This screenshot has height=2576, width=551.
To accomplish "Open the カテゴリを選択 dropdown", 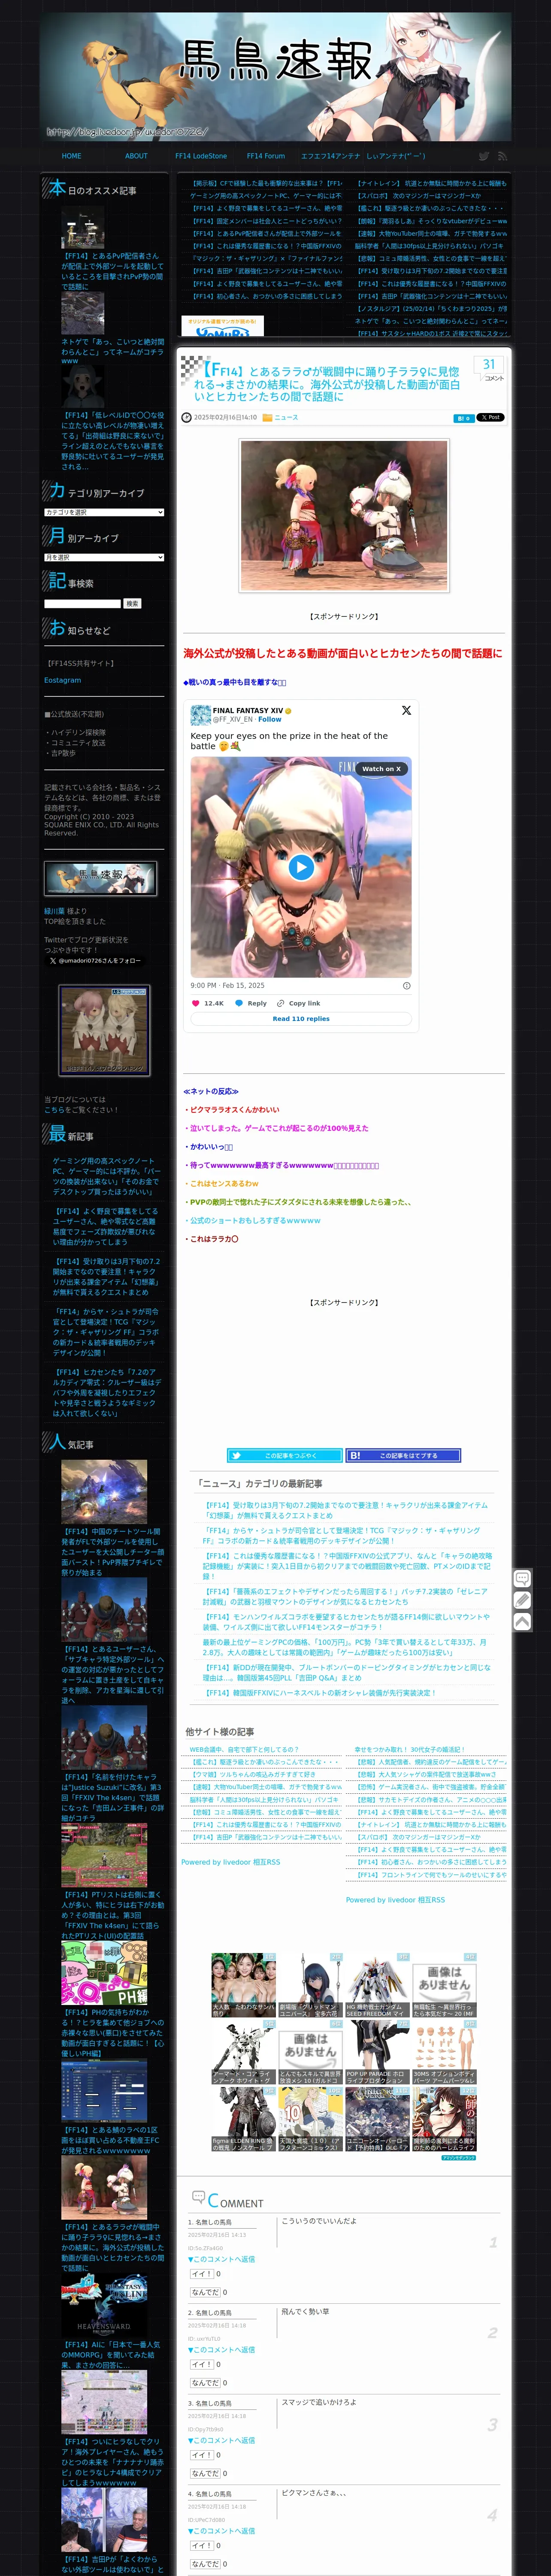I will 104,512.
